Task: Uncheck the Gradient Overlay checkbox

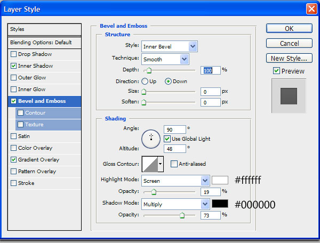Action: point(13,159)
